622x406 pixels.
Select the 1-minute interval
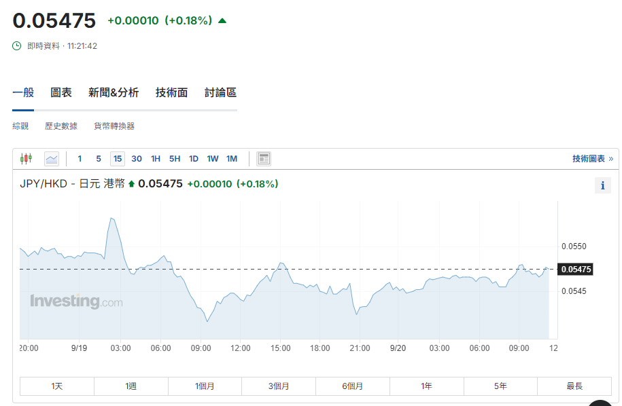pyautogui.click(x=80, y=159)
